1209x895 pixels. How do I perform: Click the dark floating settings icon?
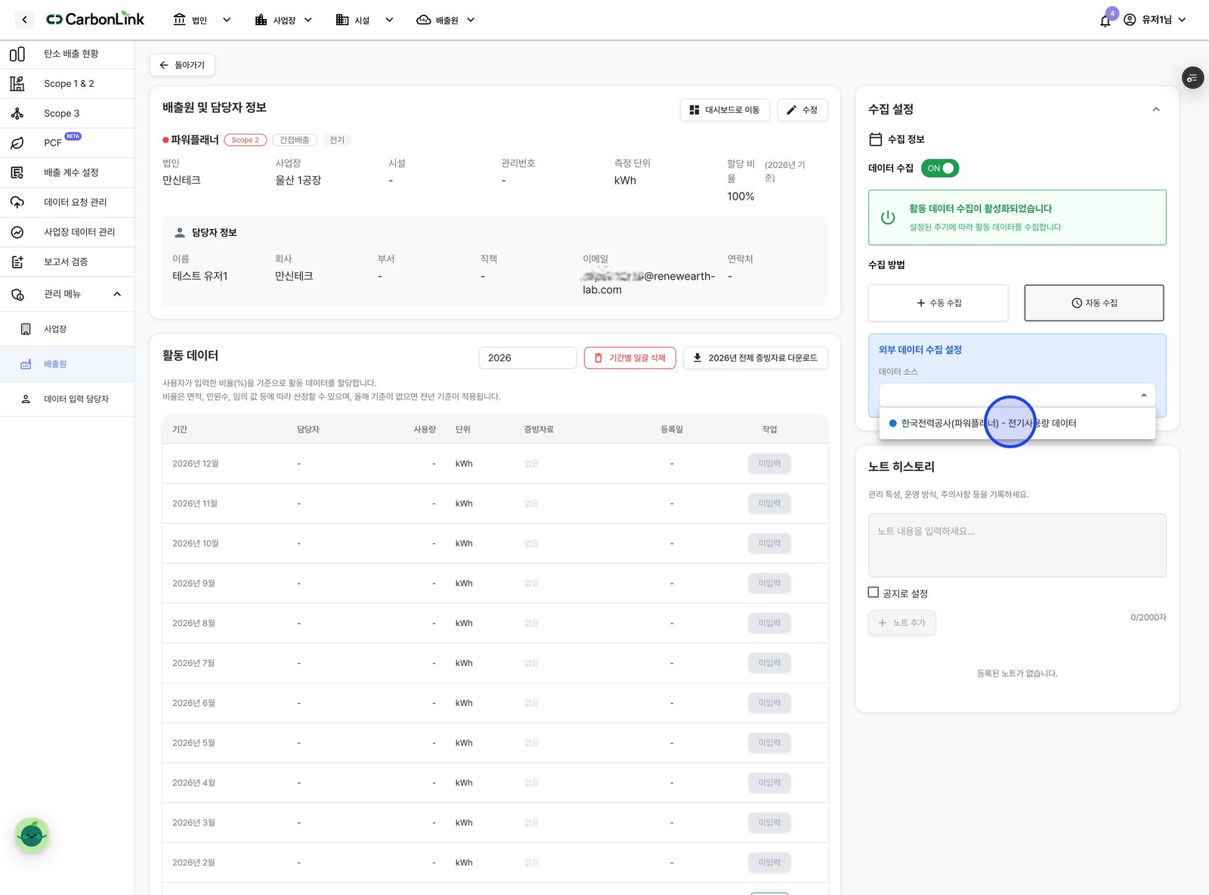coord(1192,78)
